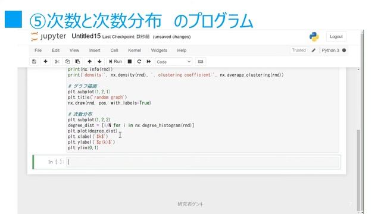The width and height of the screenshot is (381, 214).
Task: Open the Insert menu
Action: tap(95, 50)
